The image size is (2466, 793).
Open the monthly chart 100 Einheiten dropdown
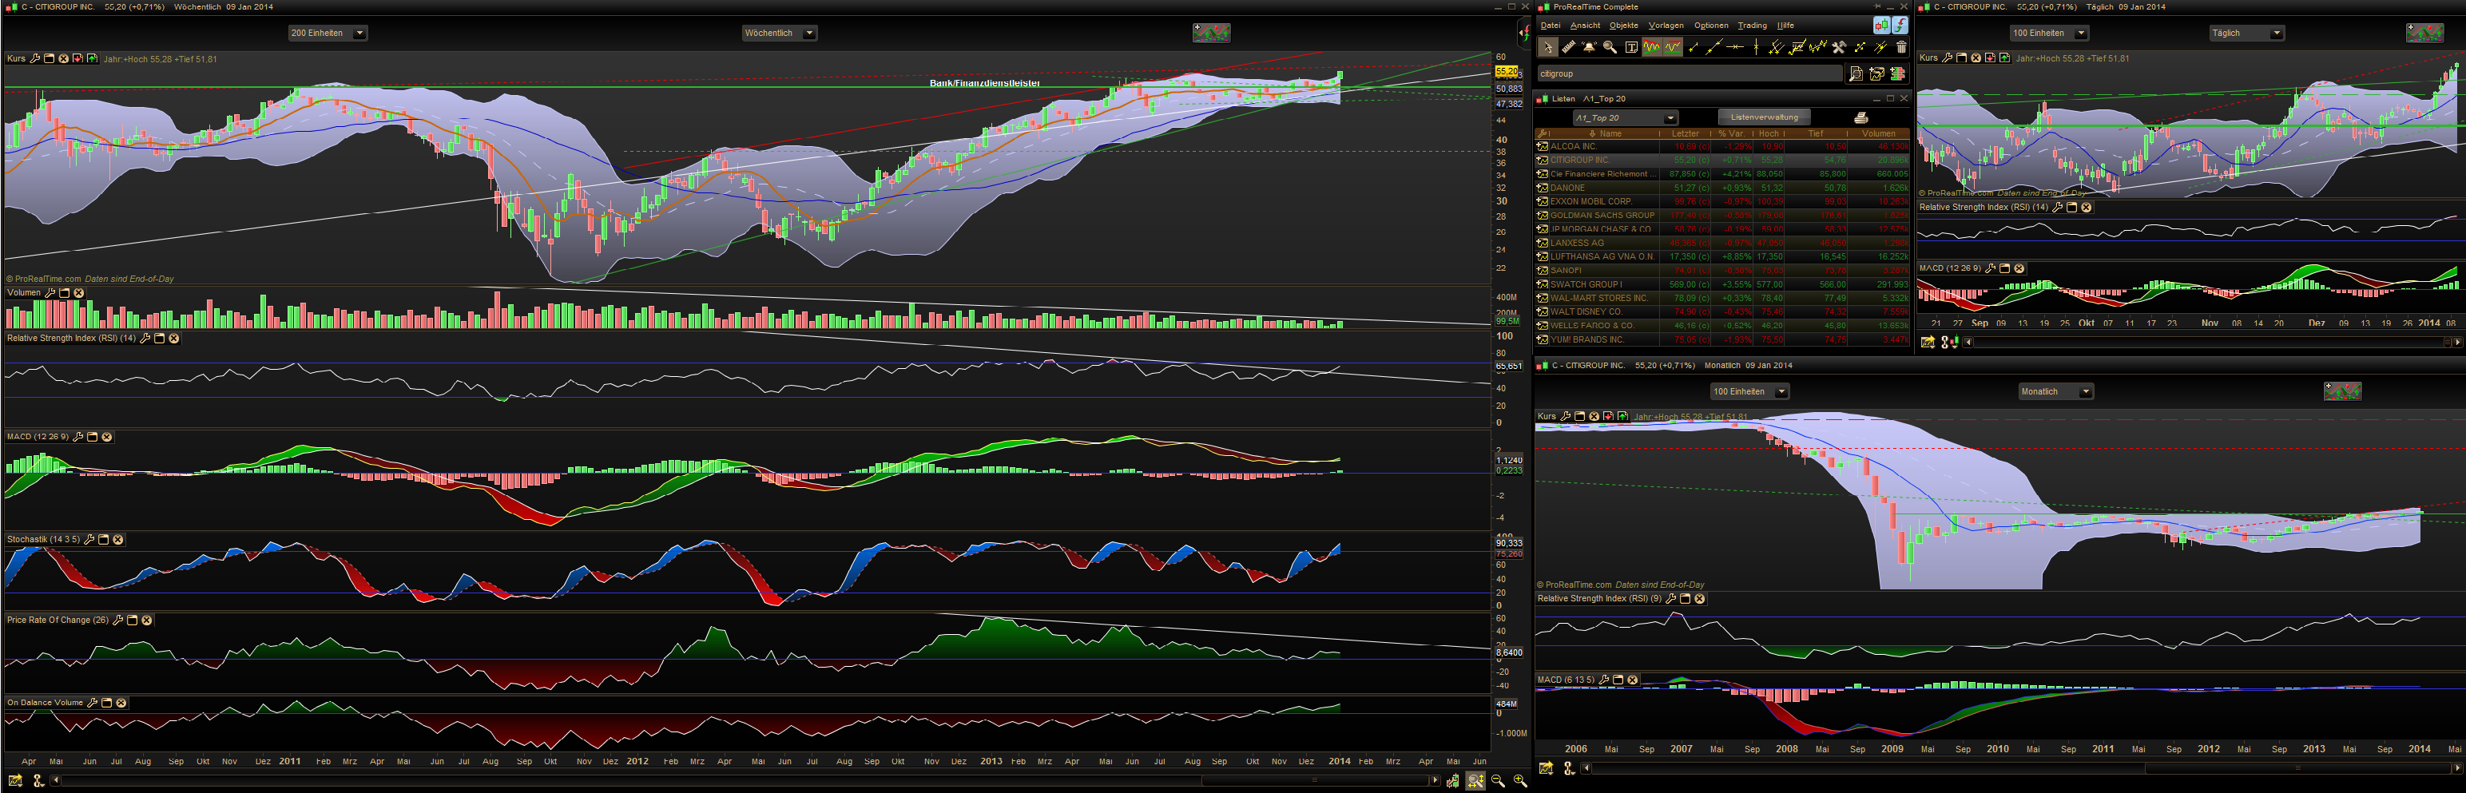click(x=1750, y=391)
